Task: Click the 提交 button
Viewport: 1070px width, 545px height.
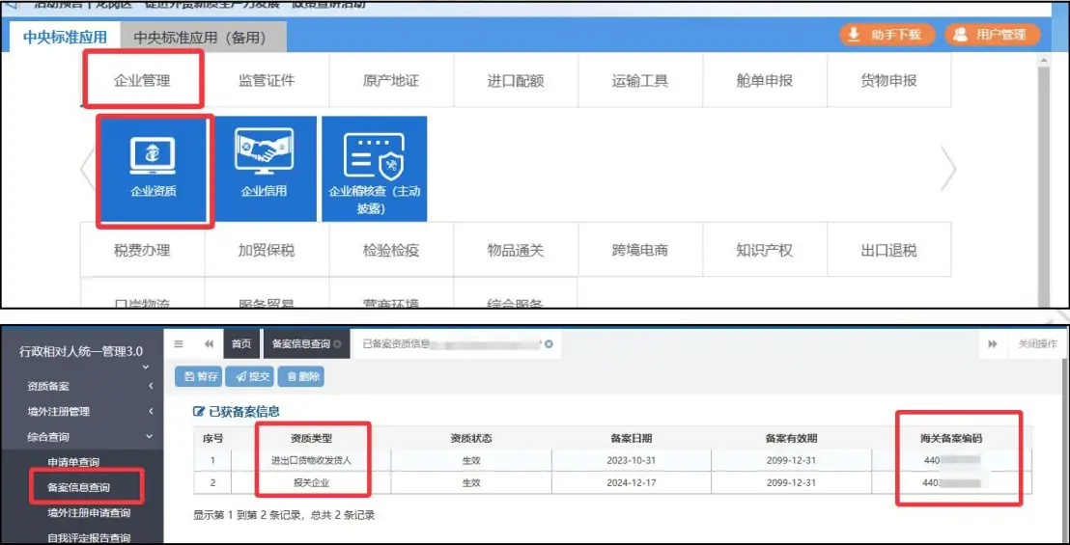Action: coord(252,377)
